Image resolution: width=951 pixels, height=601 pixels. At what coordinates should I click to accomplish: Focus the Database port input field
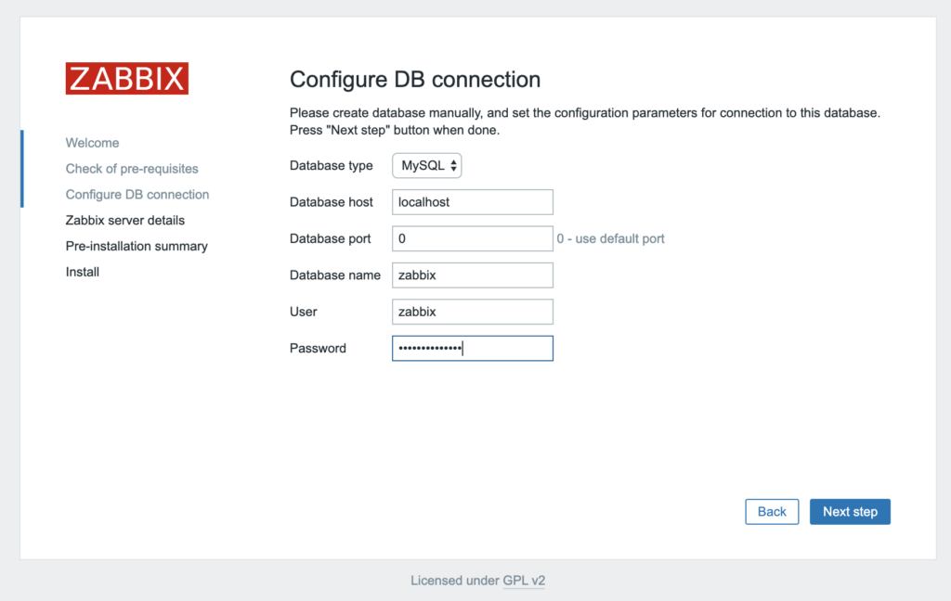(472, 238)
